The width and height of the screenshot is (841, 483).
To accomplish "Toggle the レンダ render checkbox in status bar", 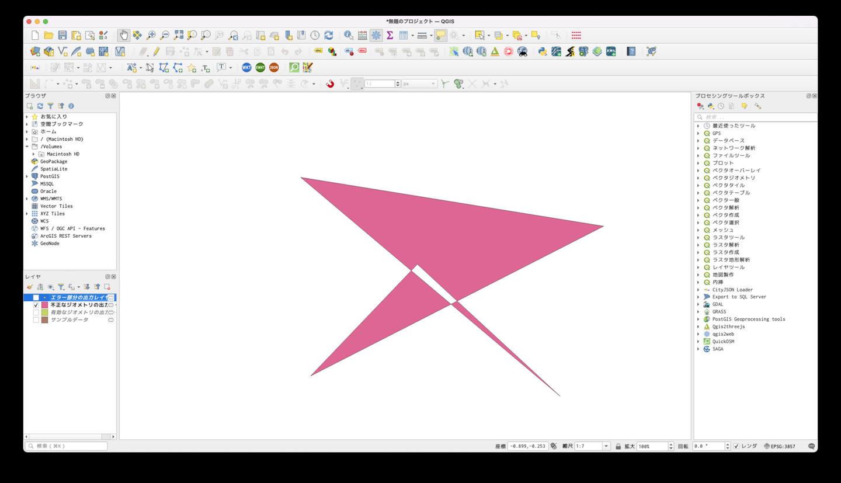I will click(x=736, y=446).
